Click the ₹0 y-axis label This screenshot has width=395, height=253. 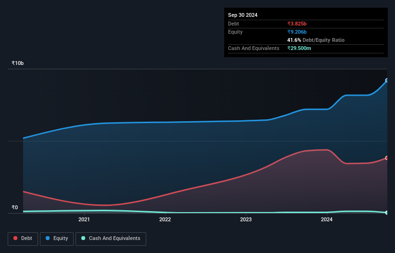click(15, 207)
